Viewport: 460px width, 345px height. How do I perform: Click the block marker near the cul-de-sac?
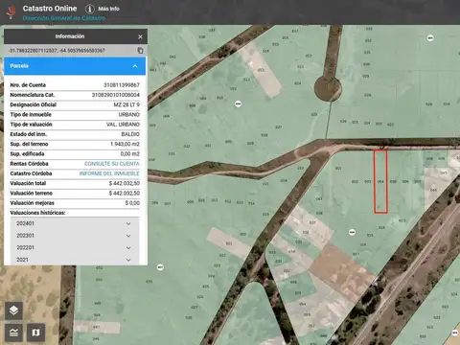tap(238, 103)
